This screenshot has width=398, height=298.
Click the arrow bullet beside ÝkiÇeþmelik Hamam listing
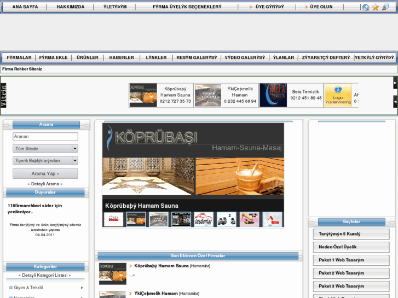point(130,294)
